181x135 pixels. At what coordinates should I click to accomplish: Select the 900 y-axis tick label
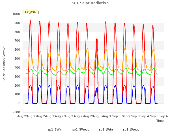[17, 23]
